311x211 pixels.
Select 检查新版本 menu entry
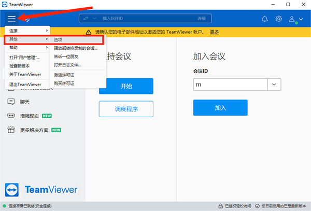tap(27, 66)
